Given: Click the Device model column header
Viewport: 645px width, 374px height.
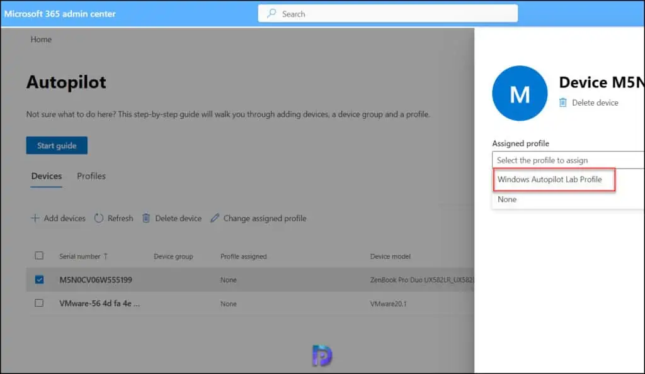Looking at the screenshot, I should pos(391,256).
